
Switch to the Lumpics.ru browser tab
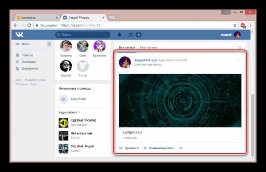(x=36, y=17)
